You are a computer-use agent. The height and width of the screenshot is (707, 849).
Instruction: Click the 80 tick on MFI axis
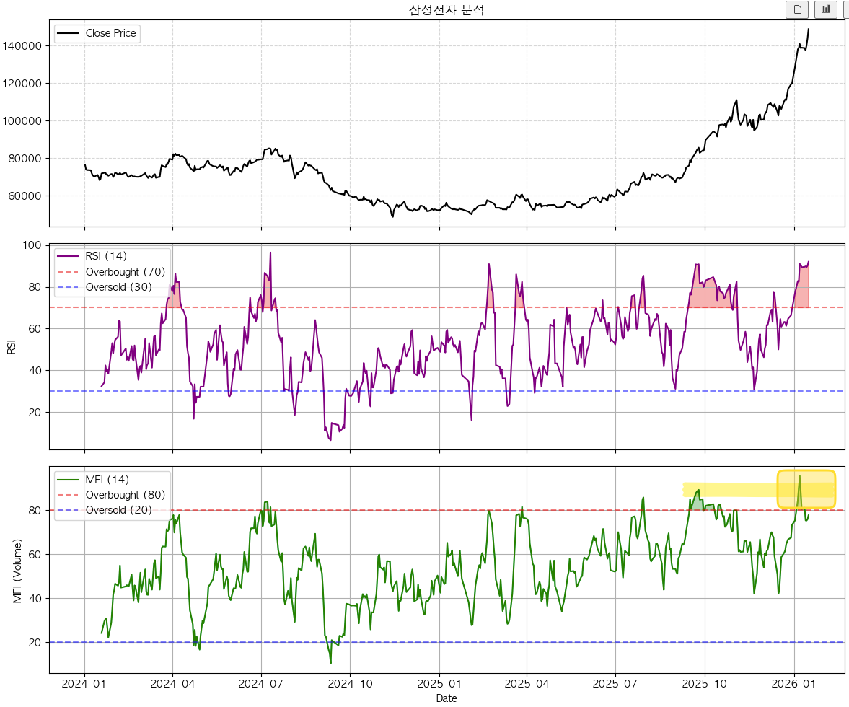(x=35, y=511)
